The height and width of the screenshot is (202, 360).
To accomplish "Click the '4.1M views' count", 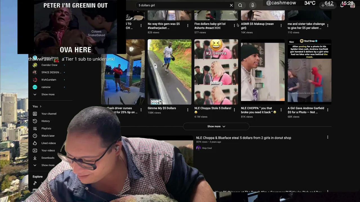I will [x=201, y=117].
